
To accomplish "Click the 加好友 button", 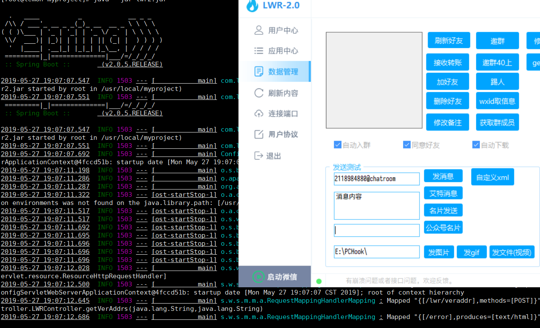I will coord(448,81).
